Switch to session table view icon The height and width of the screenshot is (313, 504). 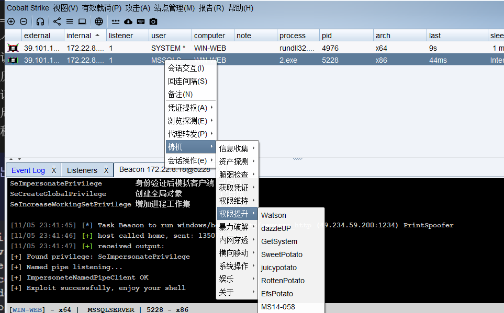point(70,21)
